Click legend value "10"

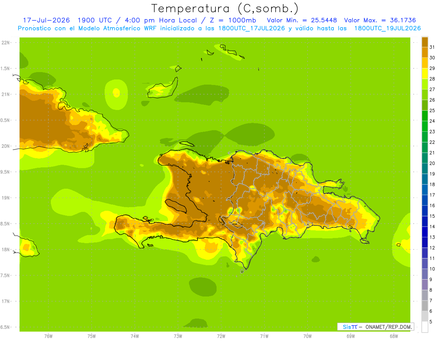(432, 269)
